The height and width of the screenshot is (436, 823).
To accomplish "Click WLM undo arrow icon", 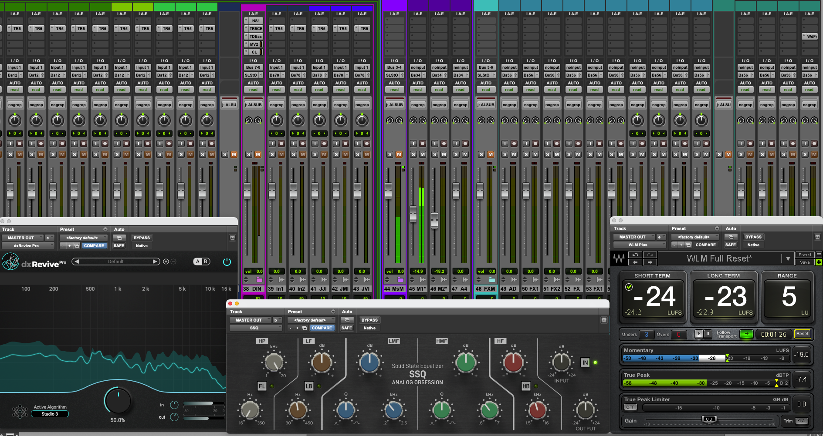I will coord(635,255).
